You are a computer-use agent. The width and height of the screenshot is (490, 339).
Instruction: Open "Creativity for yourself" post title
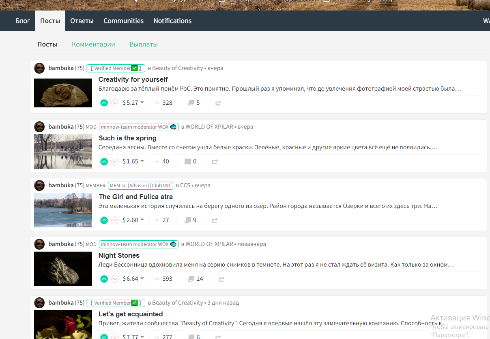[x=133, y=79]
